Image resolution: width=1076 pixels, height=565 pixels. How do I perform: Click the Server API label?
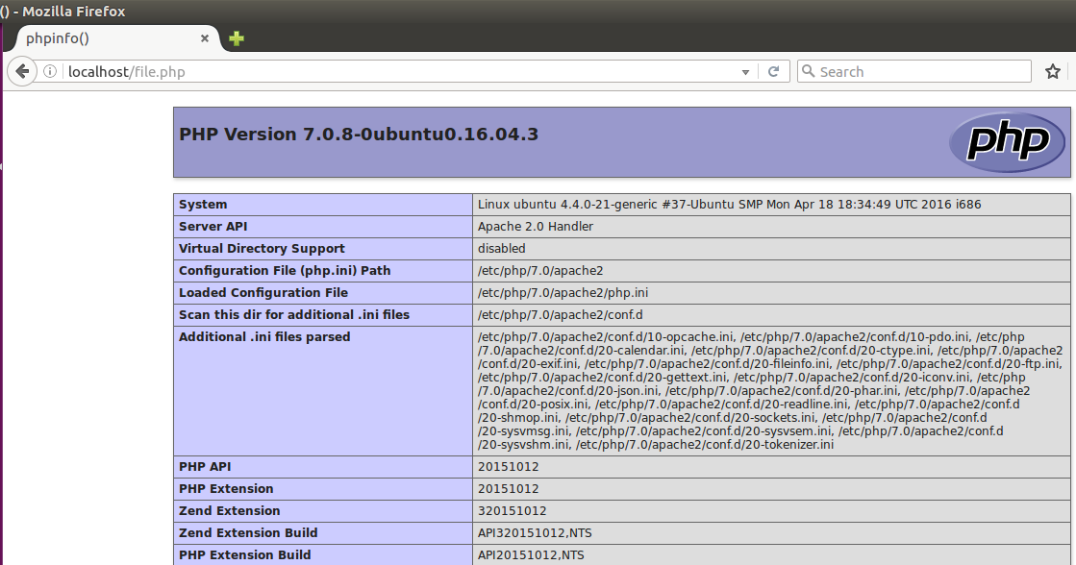coord(213,226)
